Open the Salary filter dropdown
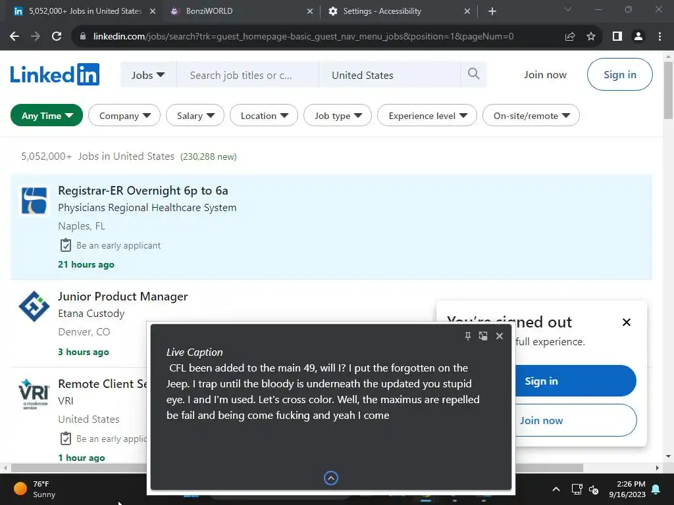This screenshot has width=674, height=505. click(x=195, y=115)
